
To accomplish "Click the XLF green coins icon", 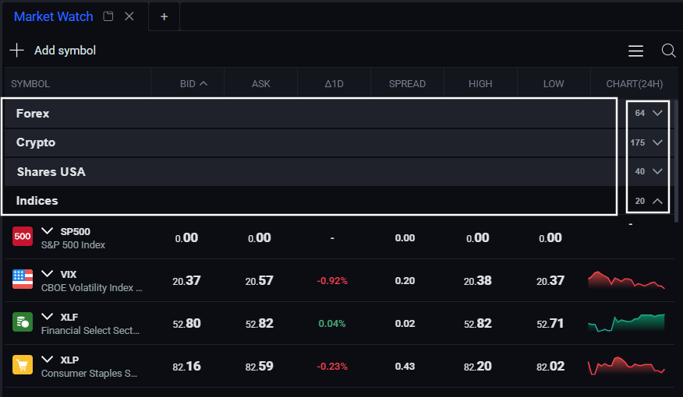I will [x=23, y=322].
